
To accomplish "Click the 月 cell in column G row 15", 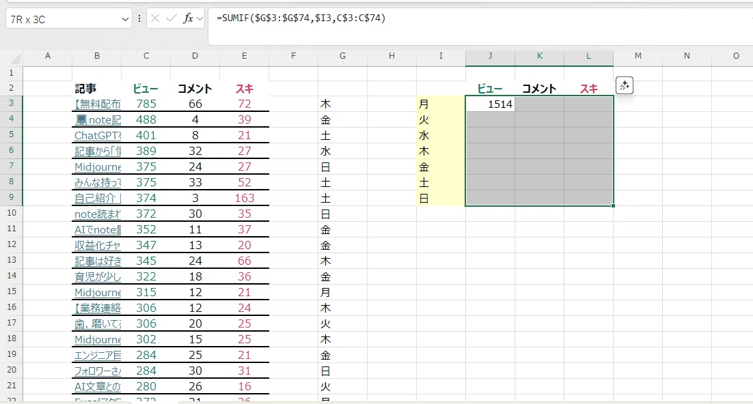I will point(342,292).
